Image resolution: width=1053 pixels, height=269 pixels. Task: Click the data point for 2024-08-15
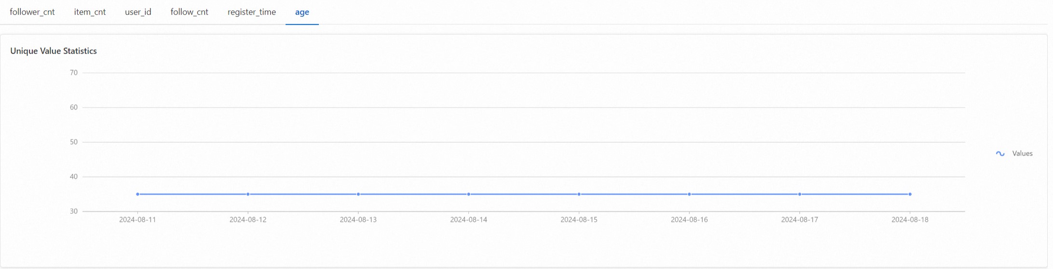tap(579, 194)
